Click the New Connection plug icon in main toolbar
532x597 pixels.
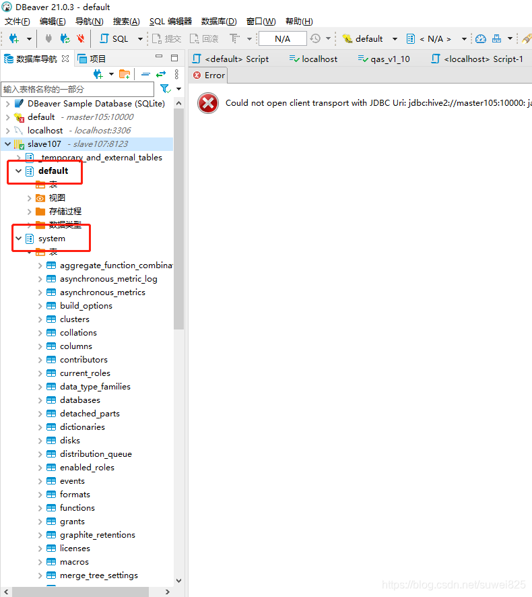tap(13, 38)
